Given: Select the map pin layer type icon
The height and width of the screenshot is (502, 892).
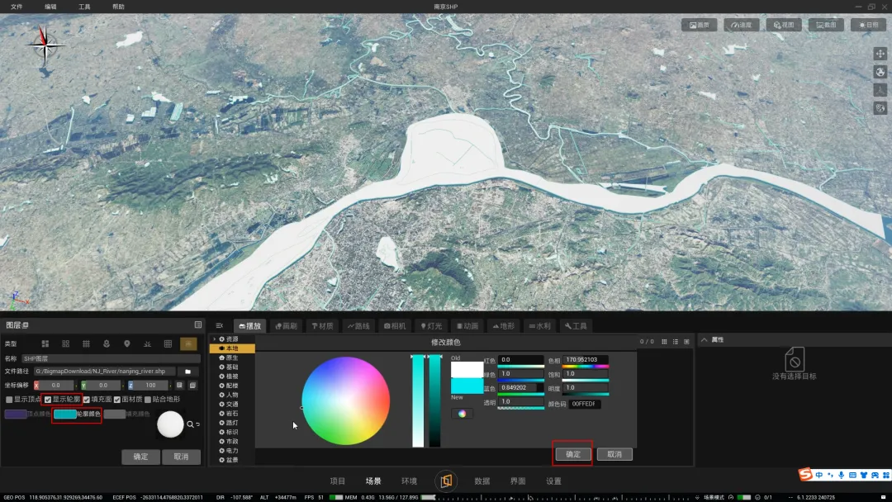Looking at the screenshot, I should click(127, 343).
